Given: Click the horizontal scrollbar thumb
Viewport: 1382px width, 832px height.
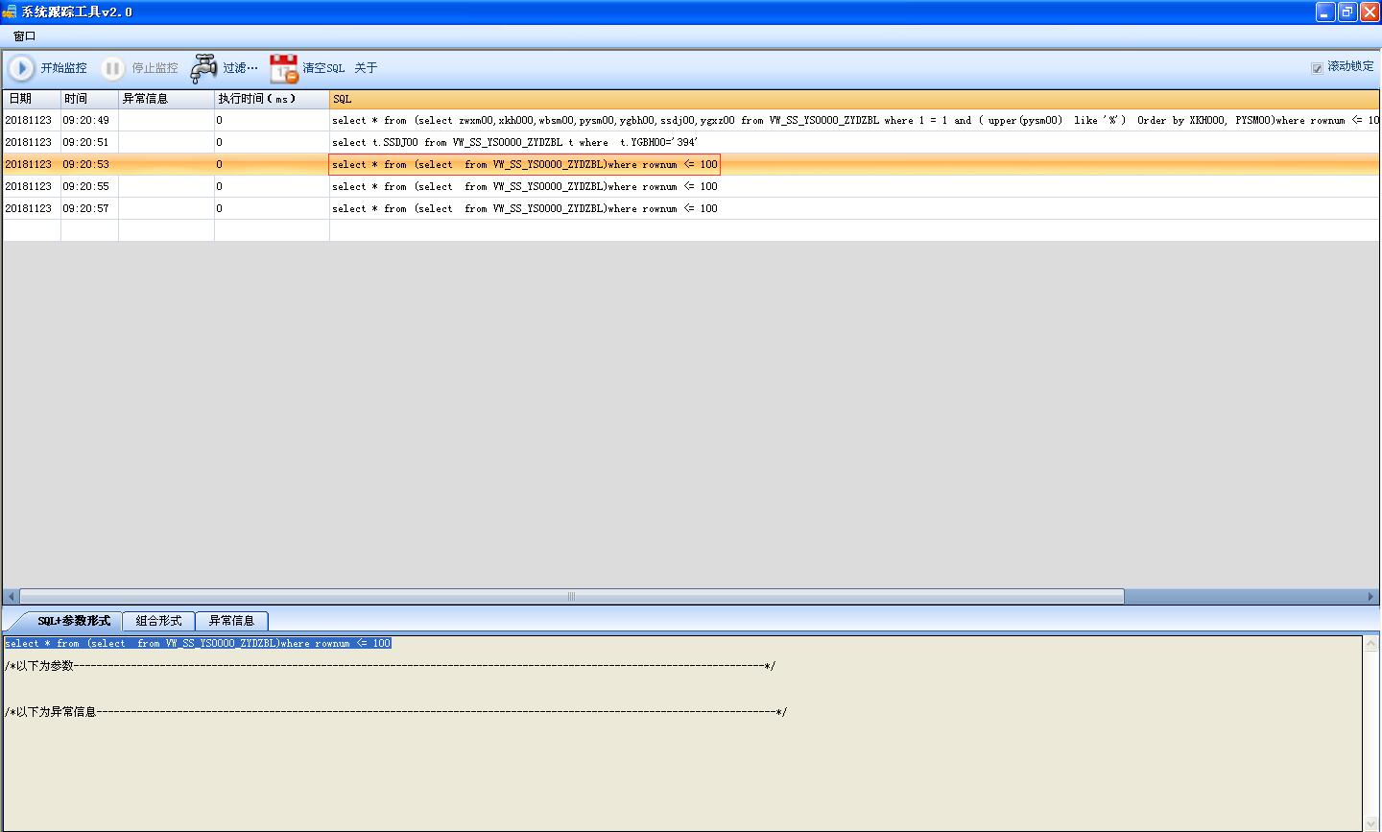Looking at the screenshot, I should pos(571,597).
